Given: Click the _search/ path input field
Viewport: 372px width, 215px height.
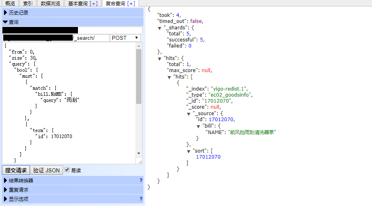Looking at the screenshot, I should [x=56, y=38].
